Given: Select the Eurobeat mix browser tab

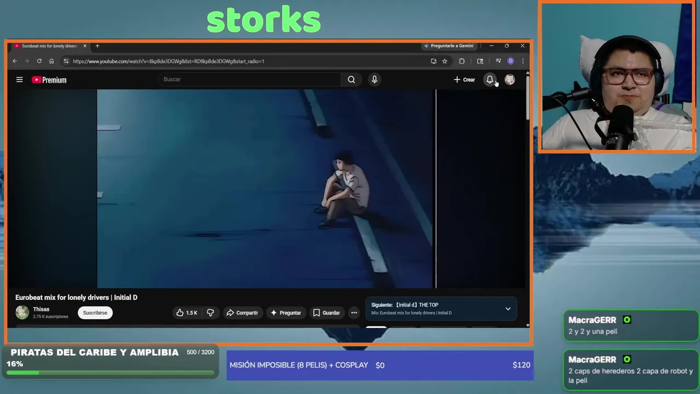Looking at the screenshot, I should 49,46.
